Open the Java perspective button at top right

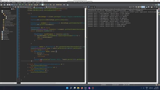159,5
